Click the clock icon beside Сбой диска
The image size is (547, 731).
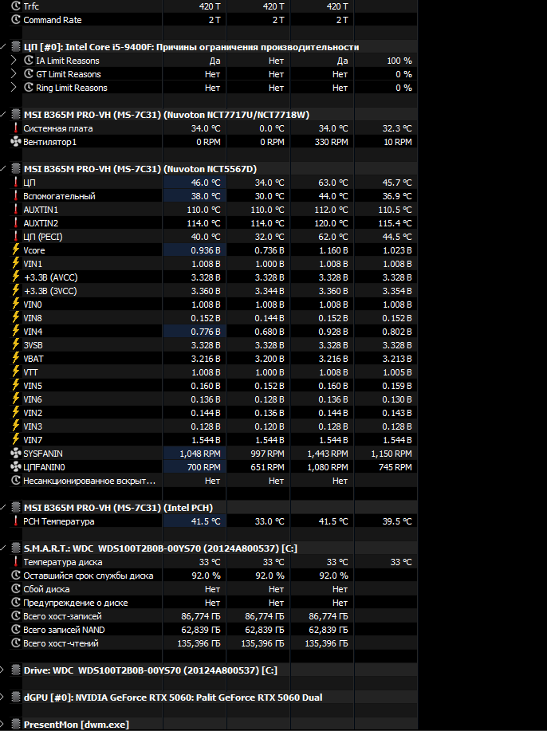coord(16,589)
